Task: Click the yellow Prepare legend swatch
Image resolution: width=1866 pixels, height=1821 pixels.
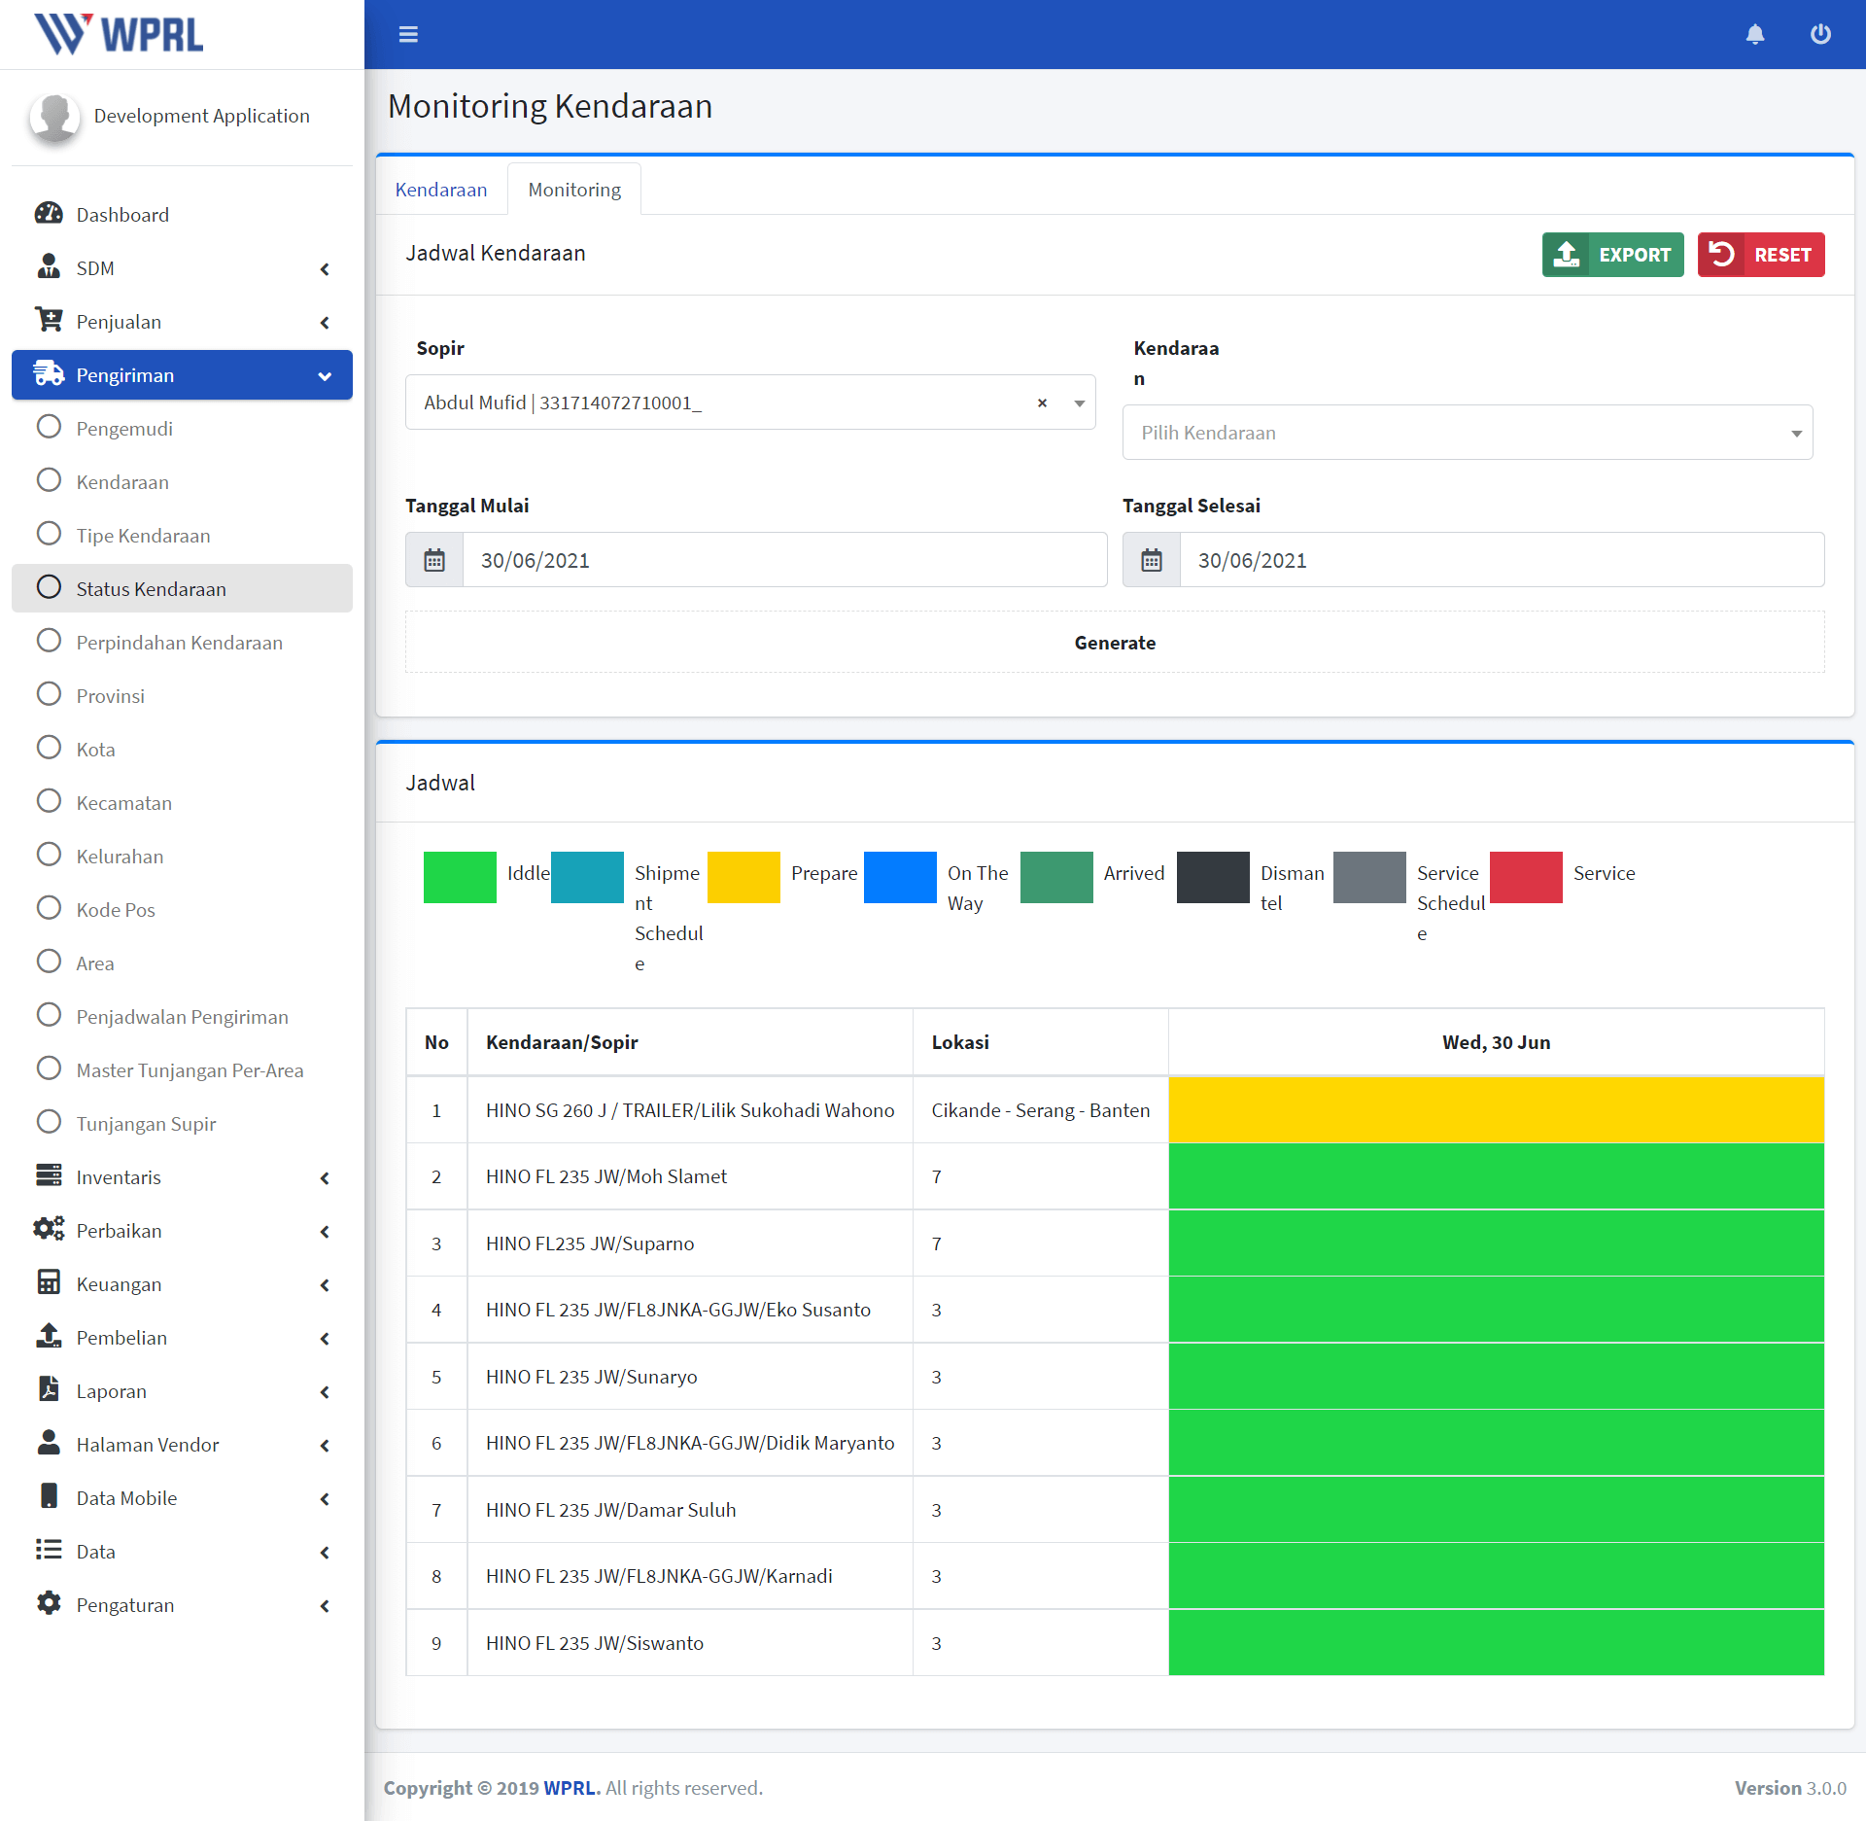Action: pyautogui.click(x=743, y=877)
